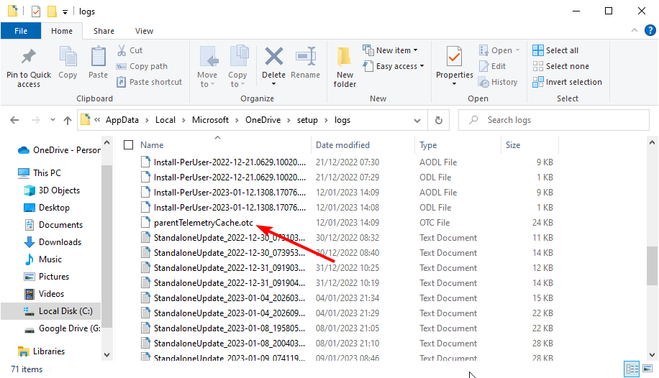The height and width of the screenshot is (378, 659).
Task: Toggle the select-all checkbox in header
Action: tap(129, 145)
